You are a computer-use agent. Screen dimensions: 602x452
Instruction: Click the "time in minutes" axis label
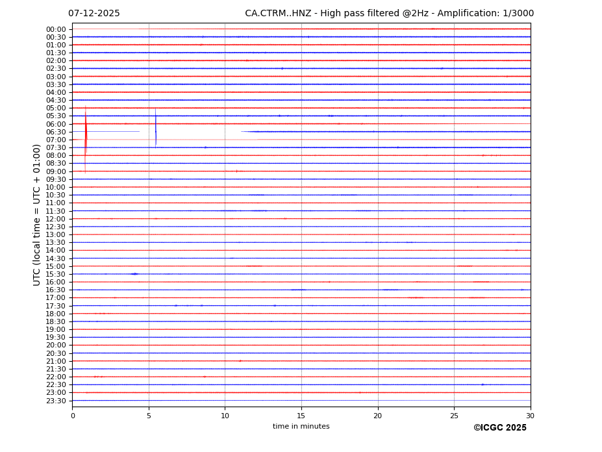click(301, 427)
